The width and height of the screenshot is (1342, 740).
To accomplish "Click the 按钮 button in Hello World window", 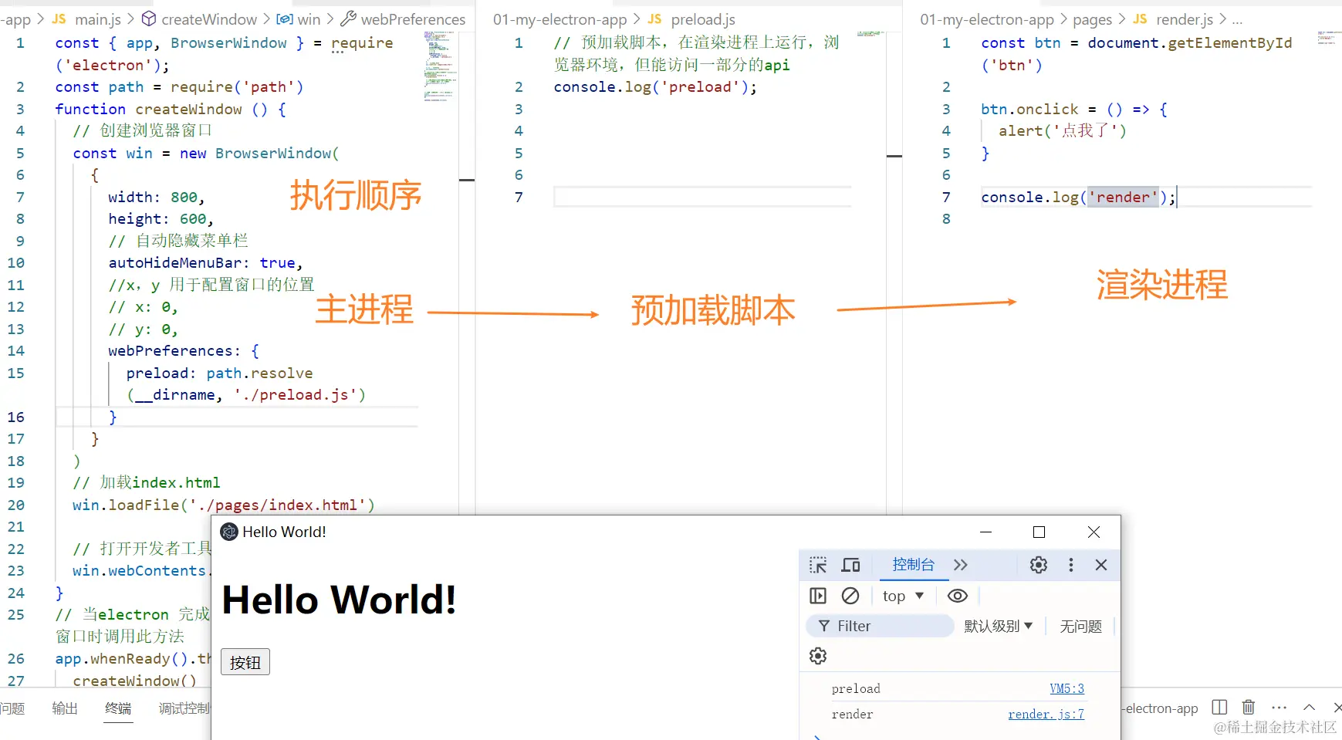I will (x=245, y=662).
